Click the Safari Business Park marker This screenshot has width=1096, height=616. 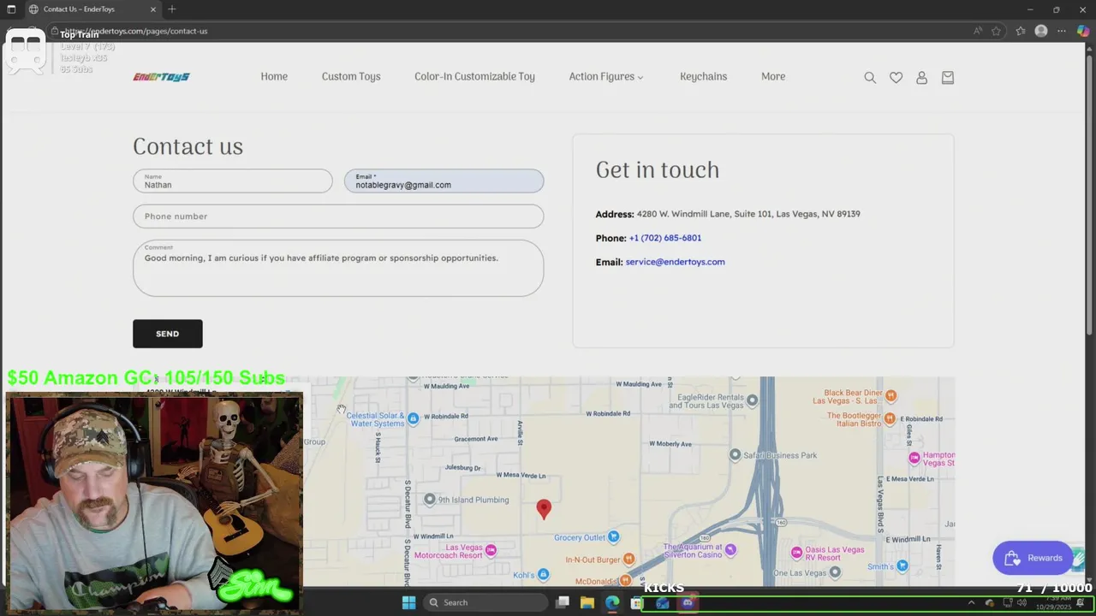click(x=735, y=455)
